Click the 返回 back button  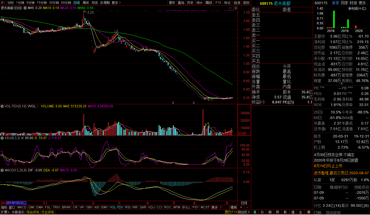[x=246, y=3]
